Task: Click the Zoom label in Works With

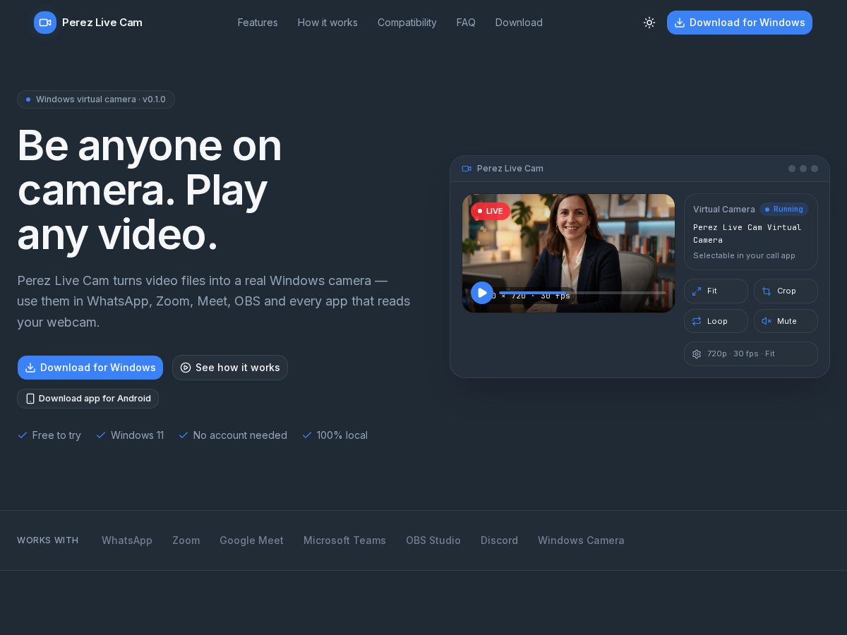Action: pos(186,540)
